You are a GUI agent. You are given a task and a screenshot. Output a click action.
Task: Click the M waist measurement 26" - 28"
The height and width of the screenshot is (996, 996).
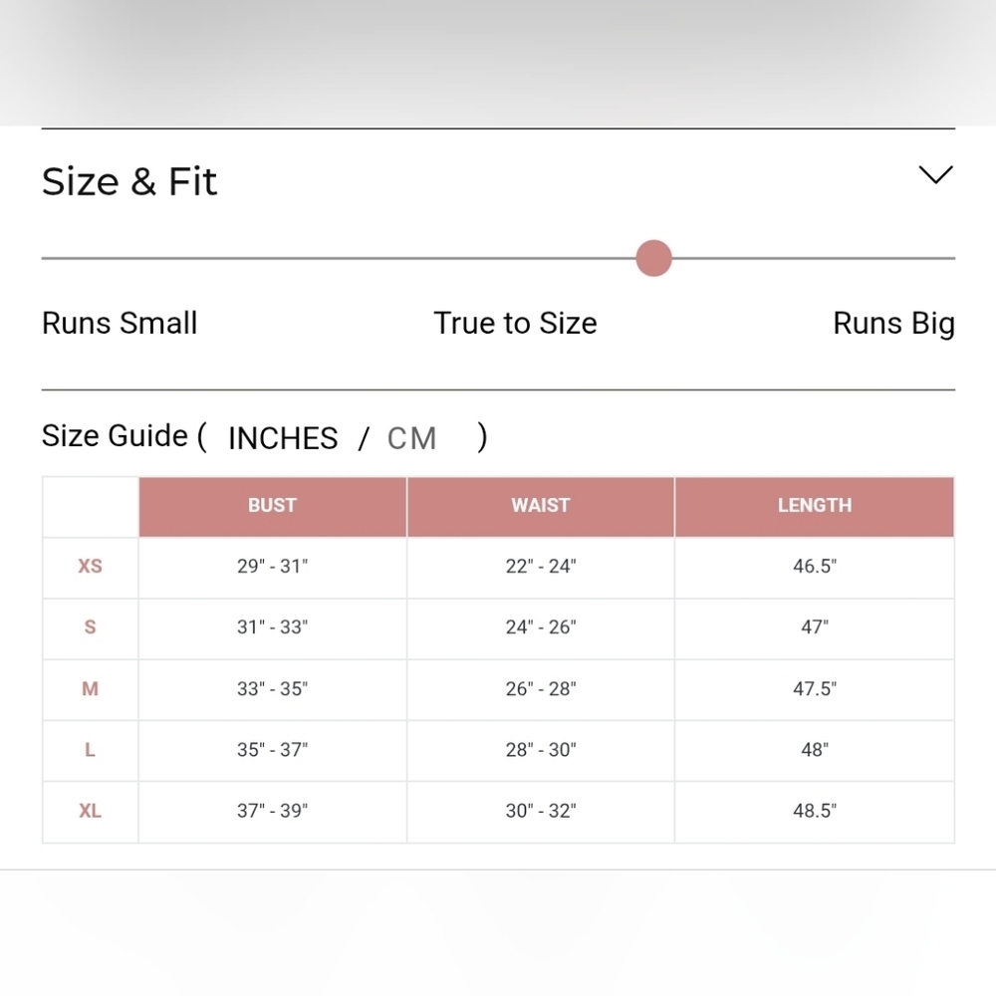tap(540, 689)
